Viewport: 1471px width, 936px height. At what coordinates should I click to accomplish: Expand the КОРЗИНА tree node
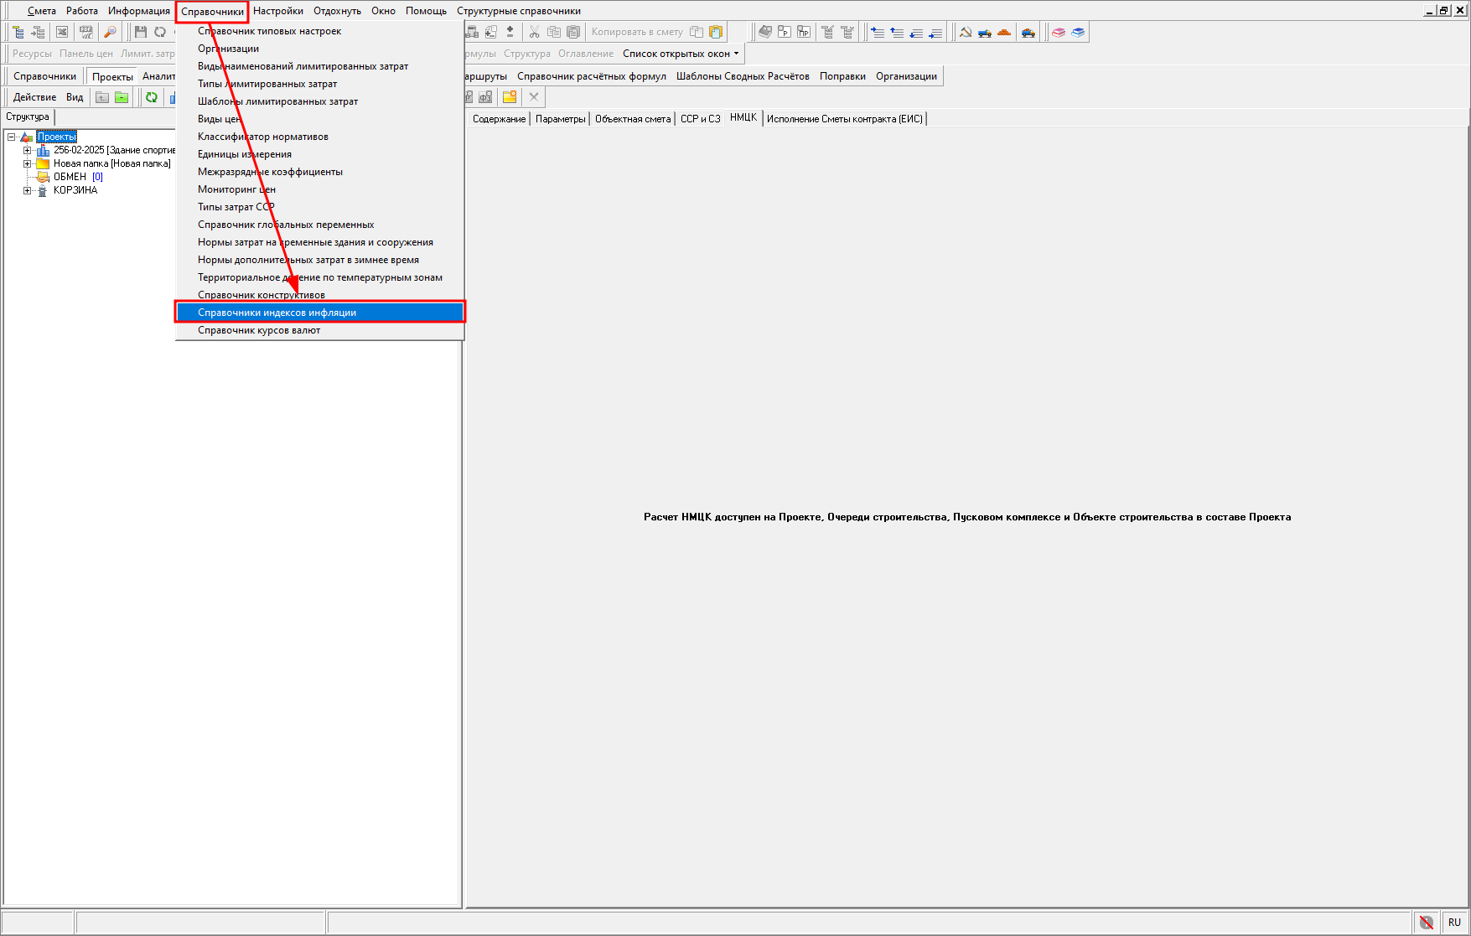pos(27,191)
